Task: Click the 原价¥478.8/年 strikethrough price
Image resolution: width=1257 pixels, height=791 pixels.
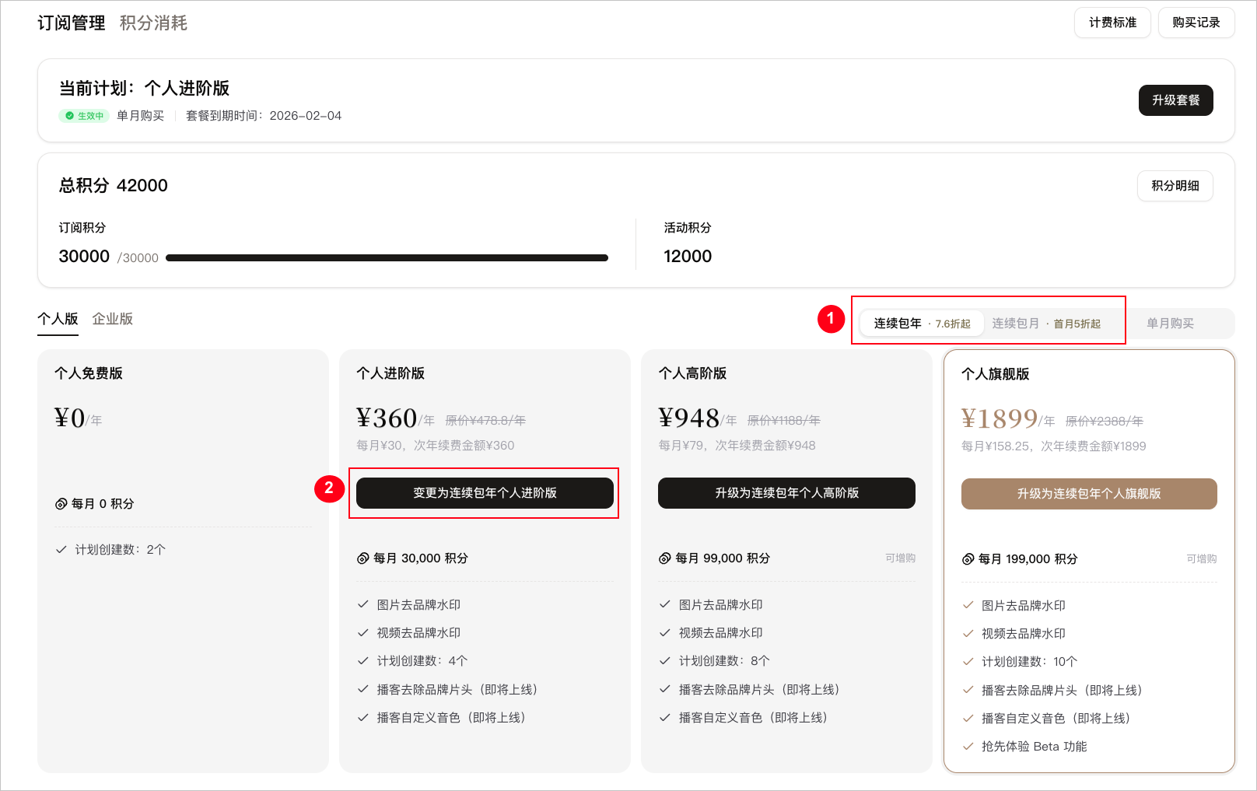Action: tap(485, 421)
